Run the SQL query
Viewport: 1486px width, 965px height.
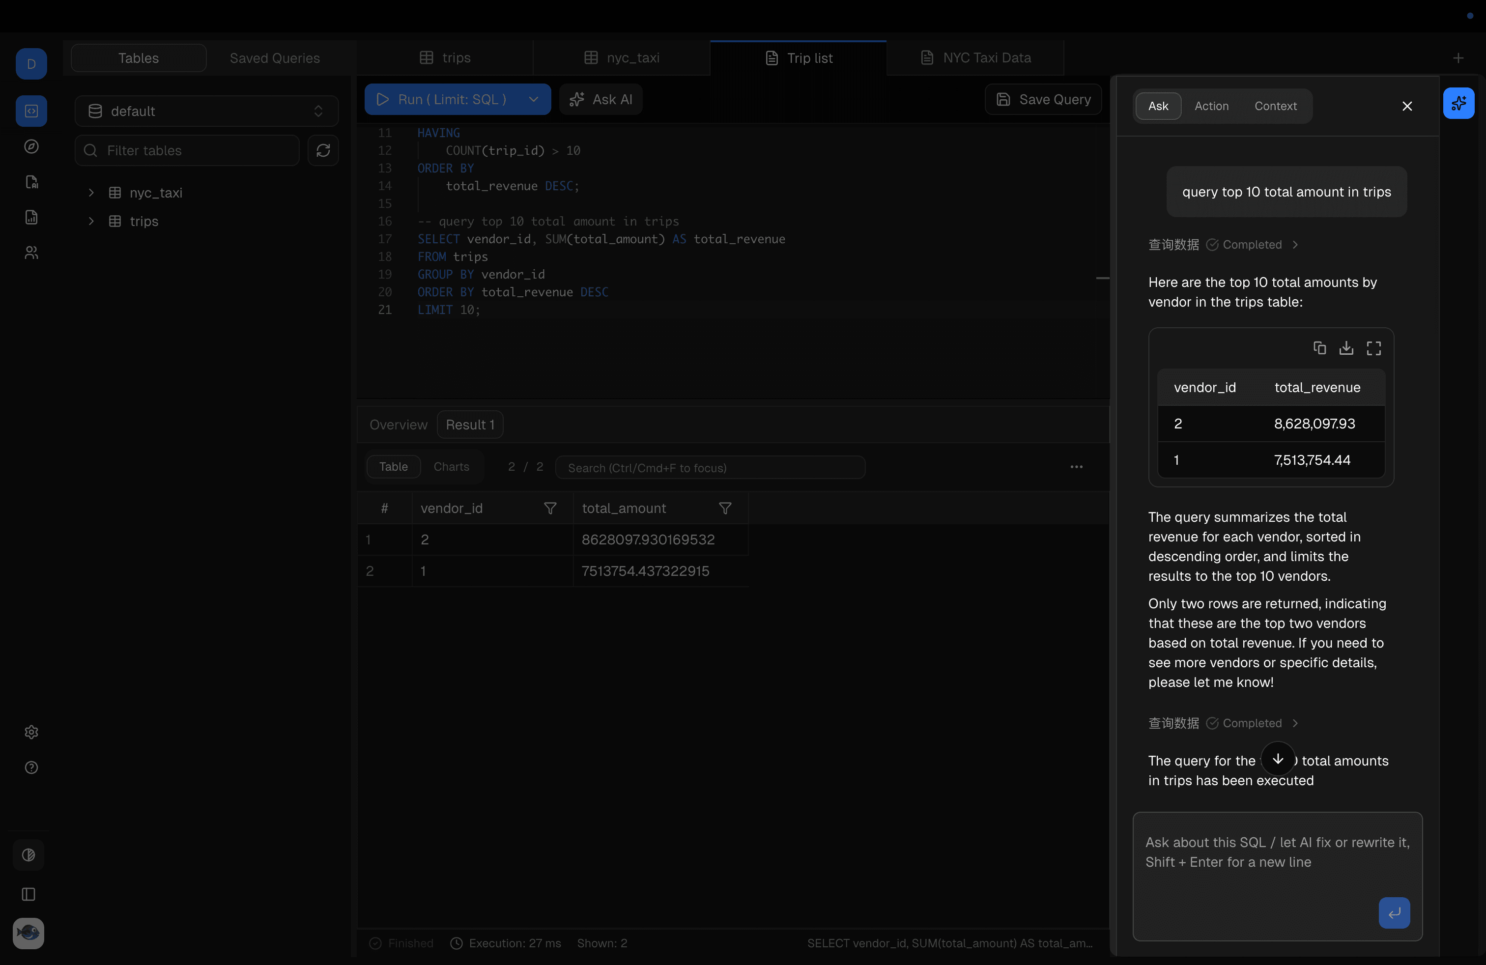(443, 99)
